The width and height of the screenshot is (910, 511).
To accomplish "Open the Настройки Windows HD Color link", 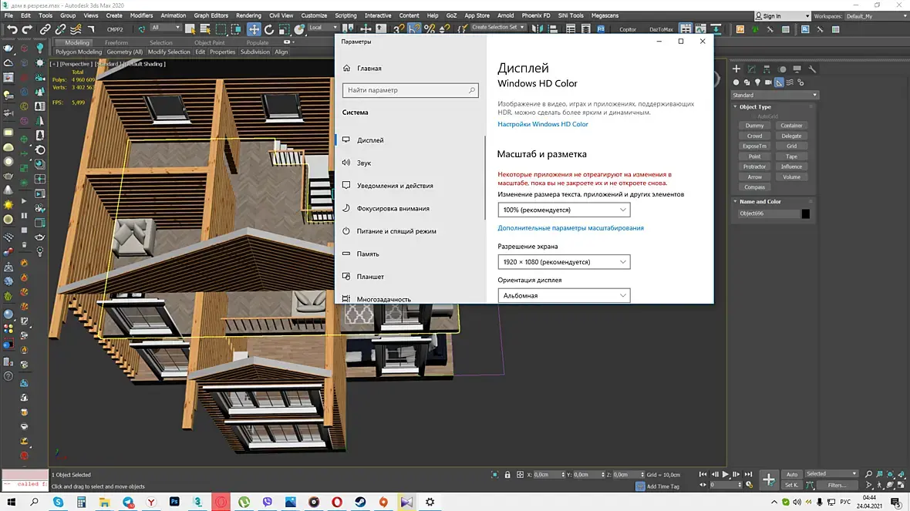I will 543,124.
